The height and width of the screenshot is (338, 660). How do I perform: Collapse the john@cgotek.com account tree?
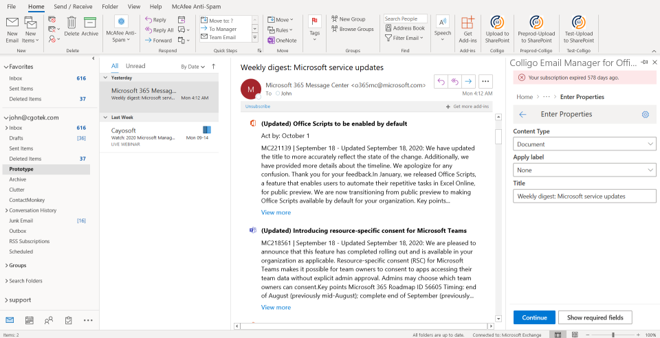(6, 117)
